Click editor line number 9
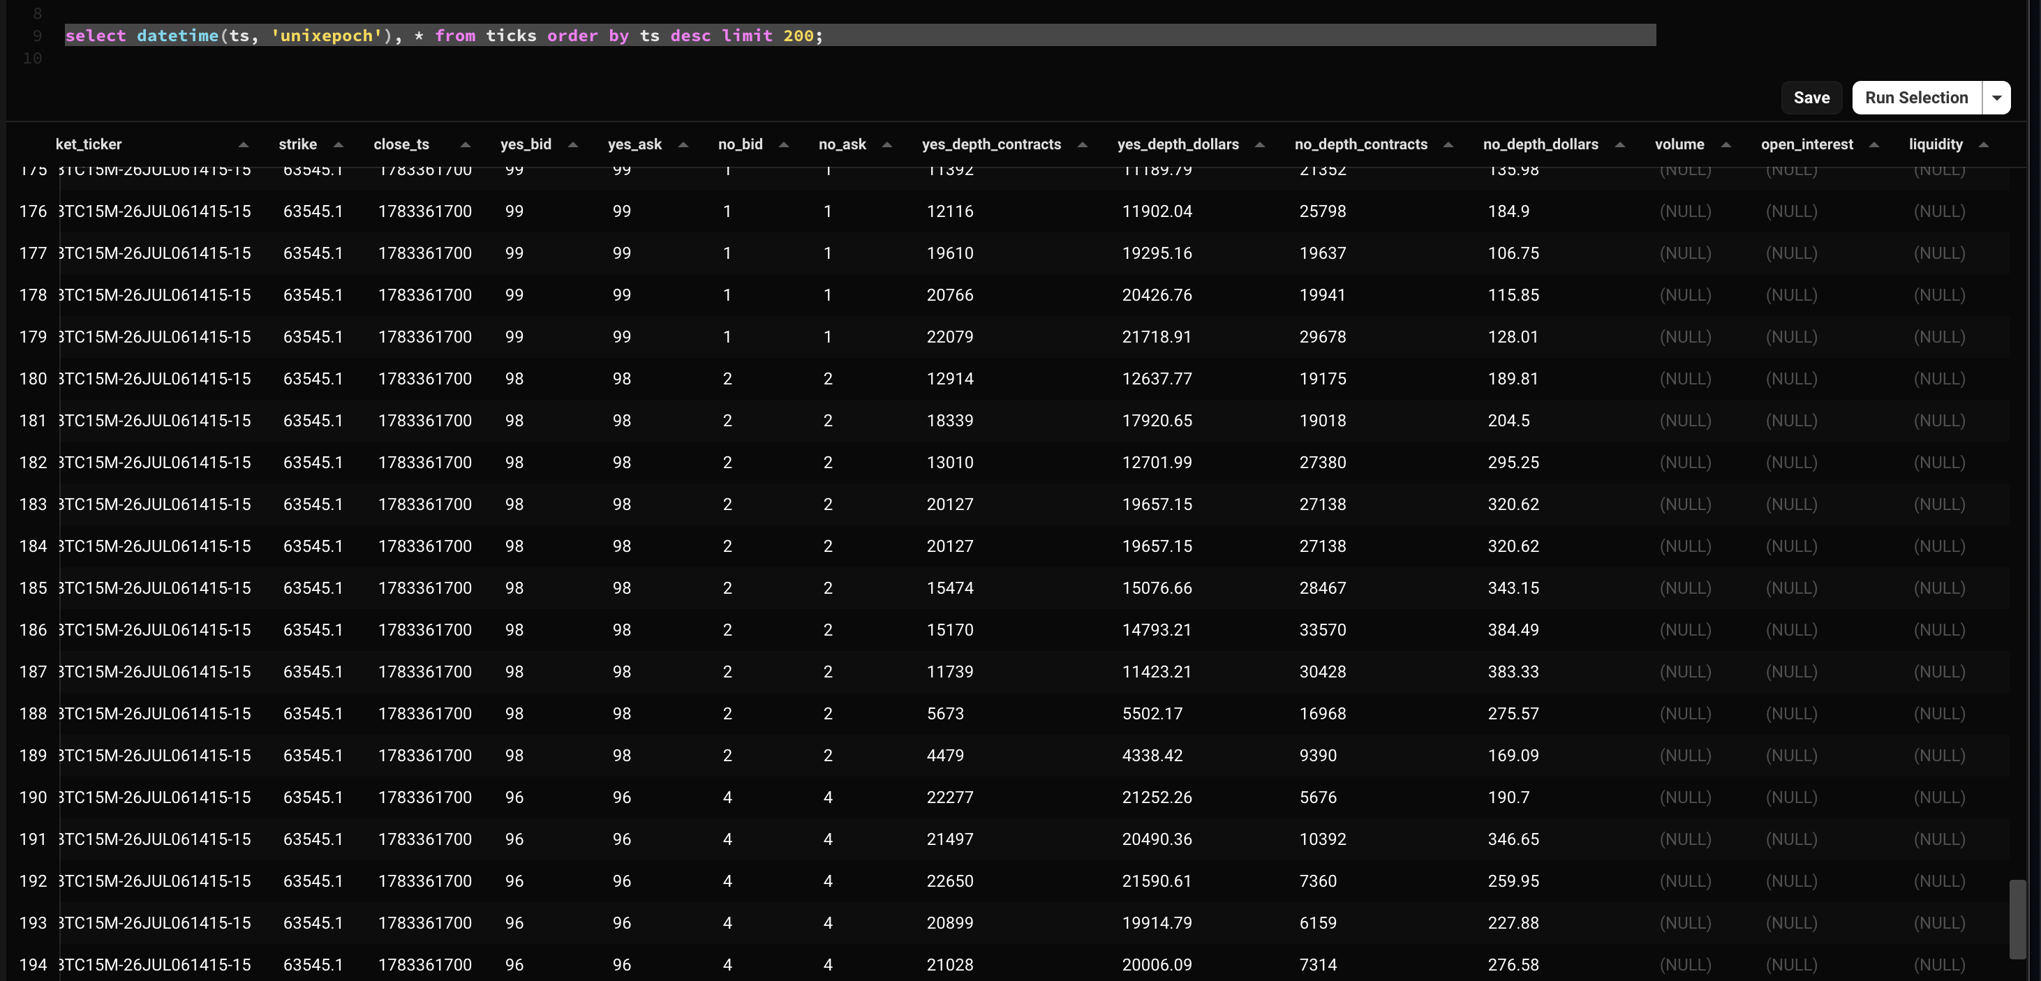Viewport: 2041px width, 981px height. click(x=36, y=36)
